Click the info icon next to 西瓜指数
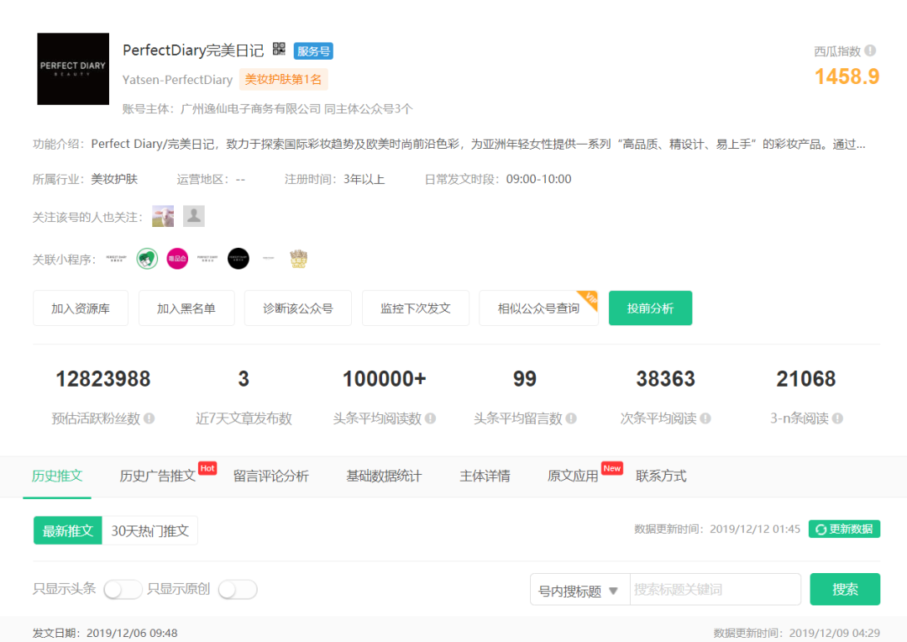 click(x=870, y=51)
